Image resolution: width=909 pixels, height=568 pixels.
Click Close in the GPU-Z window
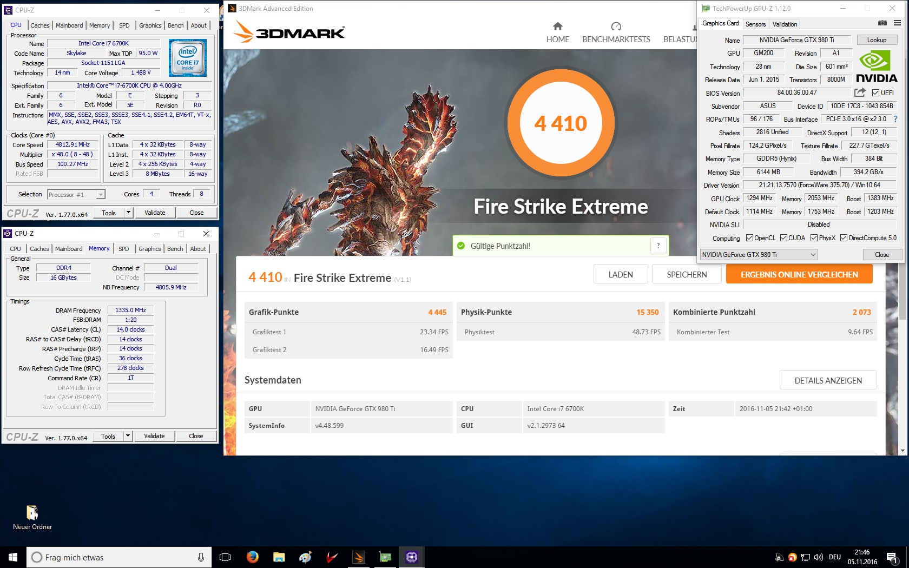[x=882, y=255]
